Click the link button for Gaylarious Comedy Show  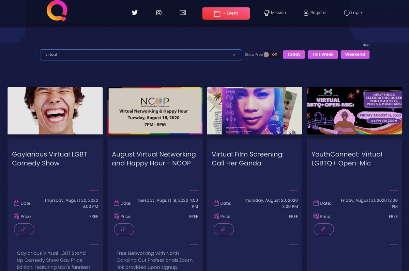(24, 229)
